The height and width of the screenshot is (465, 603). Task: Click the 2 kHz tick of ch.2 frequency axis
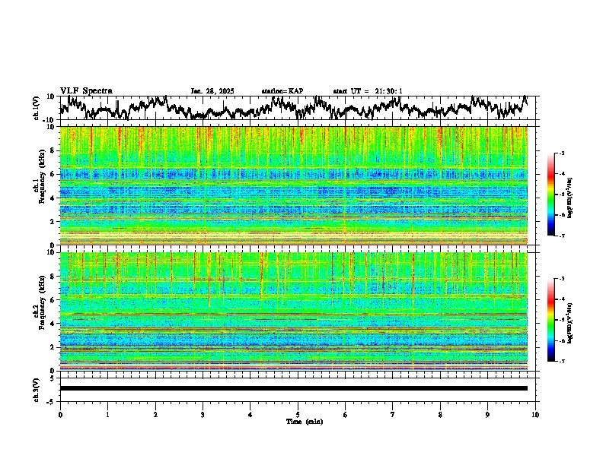53,347
